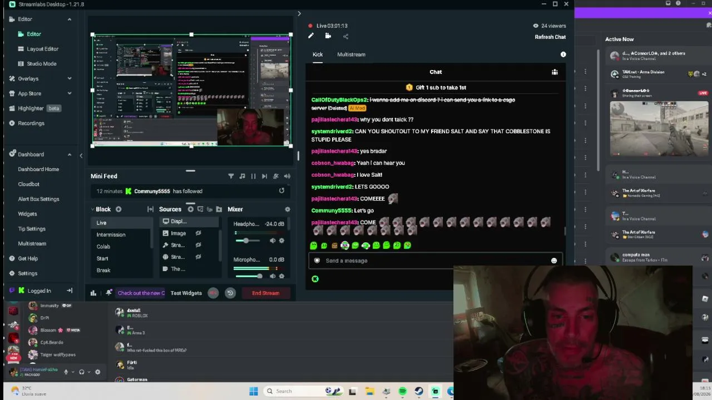Toggle visibility of the second Stre... source
Screen dimensions: 712x400
coord(198,257)
